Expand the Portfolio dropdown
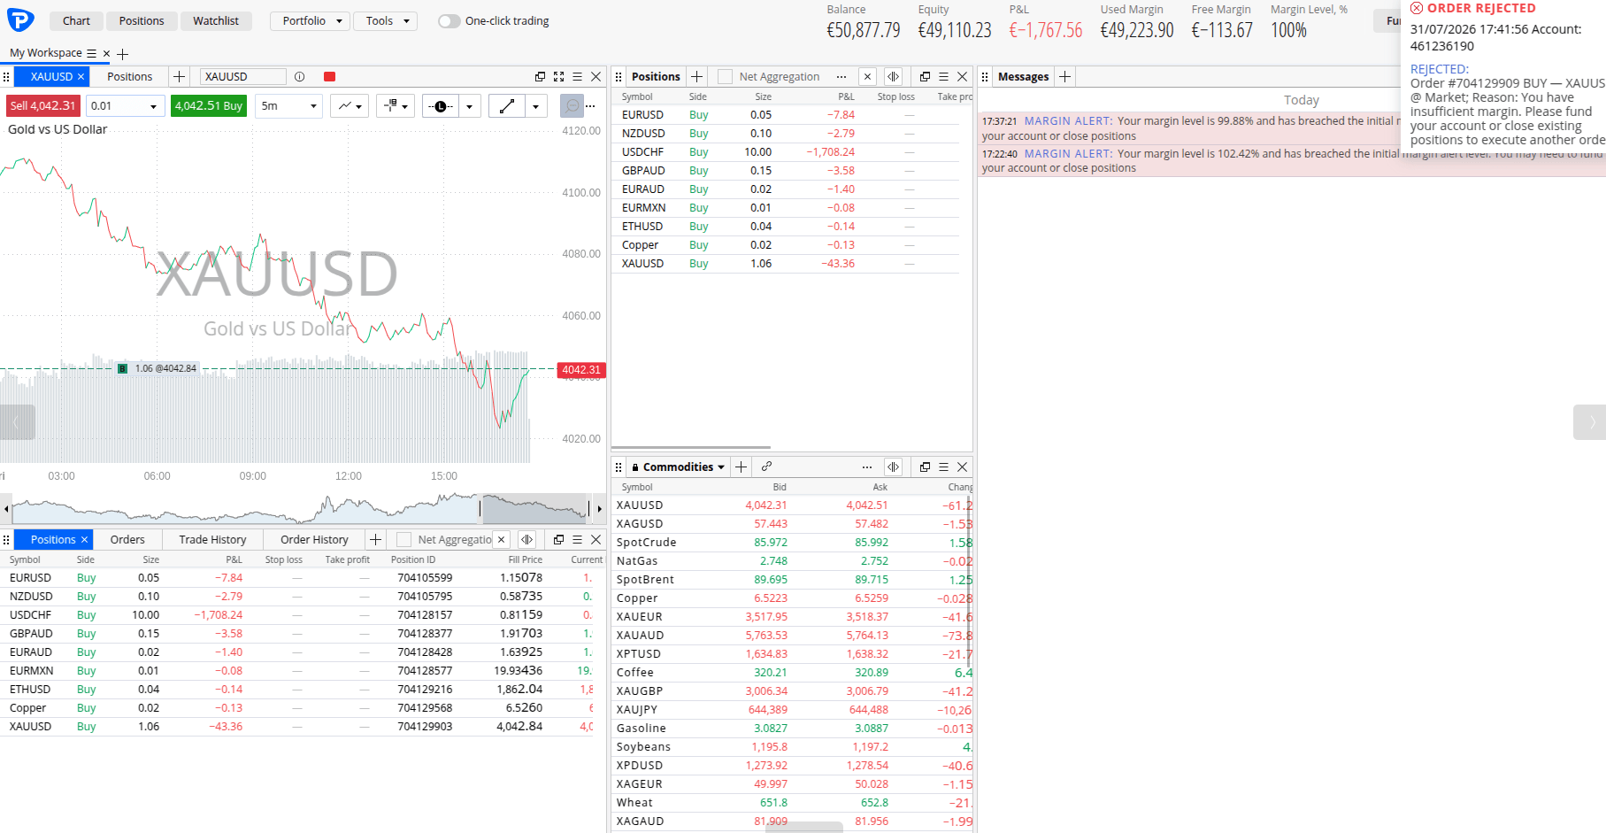This screenshot has width=1606, height=833. [311, 21]
